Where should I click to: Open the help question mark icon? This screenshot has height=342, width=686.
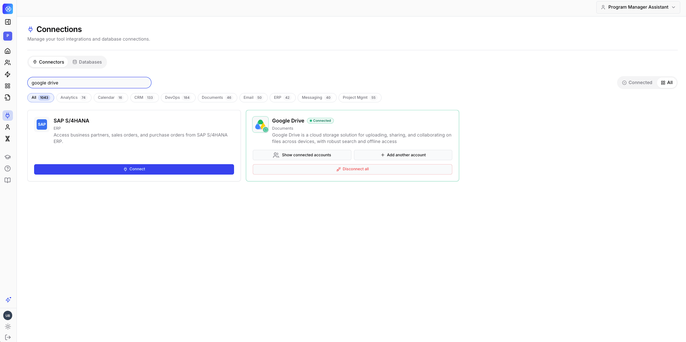(x=8, y=168)
